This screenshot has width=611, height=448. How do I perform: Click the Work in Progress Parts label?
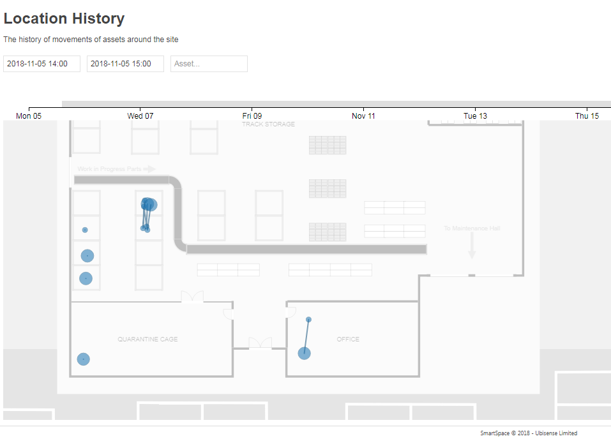click(110, 169)
